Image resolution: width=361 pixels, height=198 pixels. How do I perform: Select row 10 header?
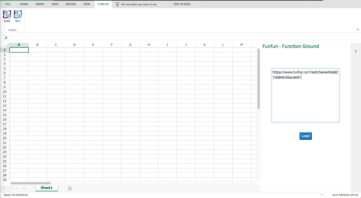click(x=5, y=92)
